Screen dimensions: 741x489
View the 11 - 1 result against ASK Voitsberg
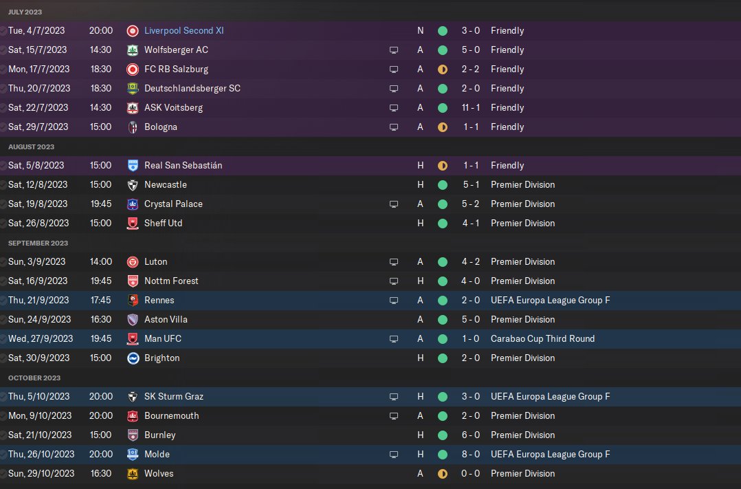[x=470, y=108]
